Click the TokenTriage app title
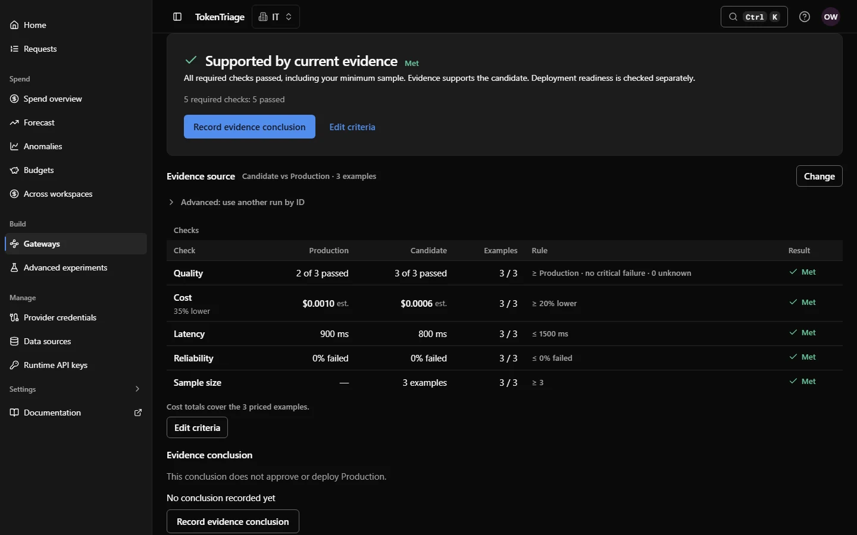This screenshot has width=857, height=535. [x=220, y=17]
